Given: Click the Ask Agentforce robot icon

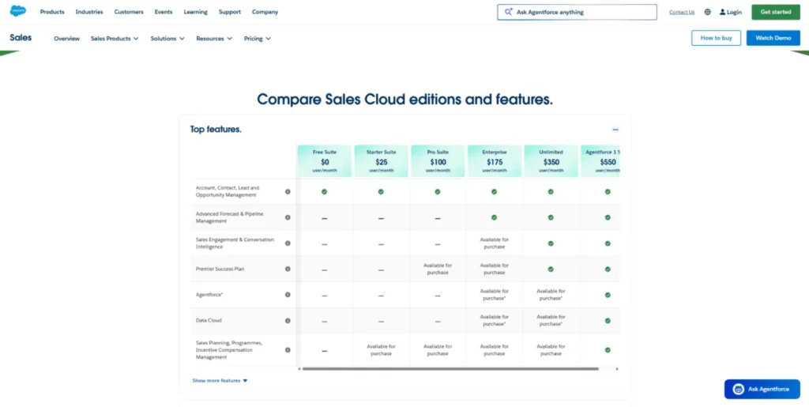Looking at the screenshot, I should point(739,389).
